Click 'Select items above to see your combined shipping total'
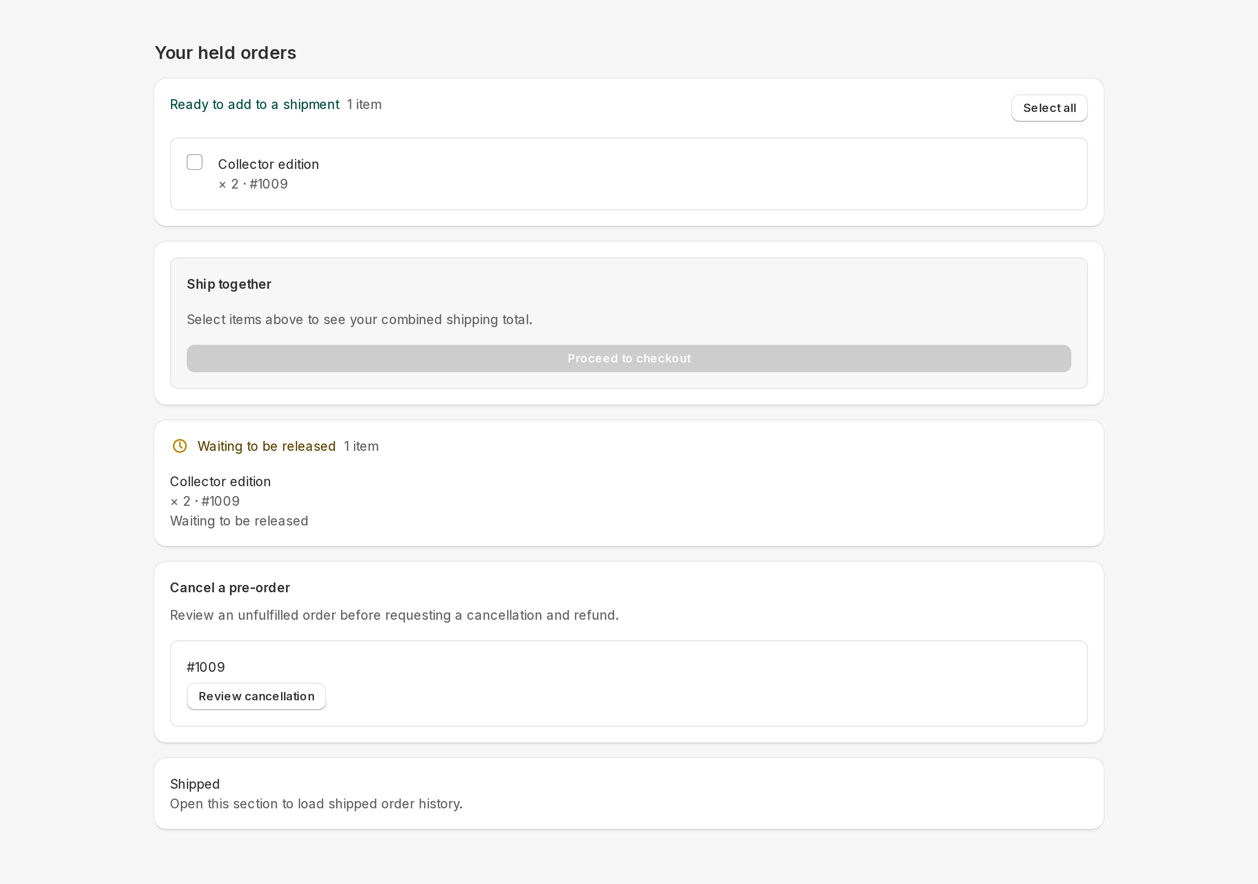Image resolution: width=1258 pixels, height=884 pixels. [x=359, y=319]
